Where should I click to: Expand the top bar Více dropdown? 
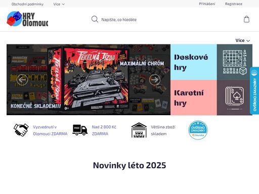point(59,4)
